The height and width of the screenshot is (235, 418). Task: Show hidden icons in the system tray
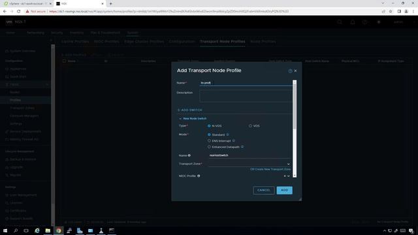click(385, 230)
